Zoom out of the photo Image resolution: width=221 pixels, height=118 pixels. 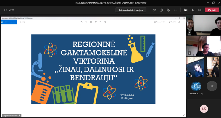(x=86, y=22)
